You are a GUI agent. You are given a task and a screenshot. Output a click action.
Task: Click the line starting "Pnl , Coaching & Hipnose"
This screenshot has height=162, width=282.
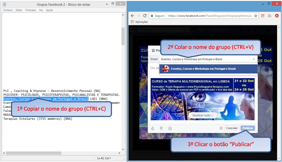pyautogui.click(x=52, y=91)
